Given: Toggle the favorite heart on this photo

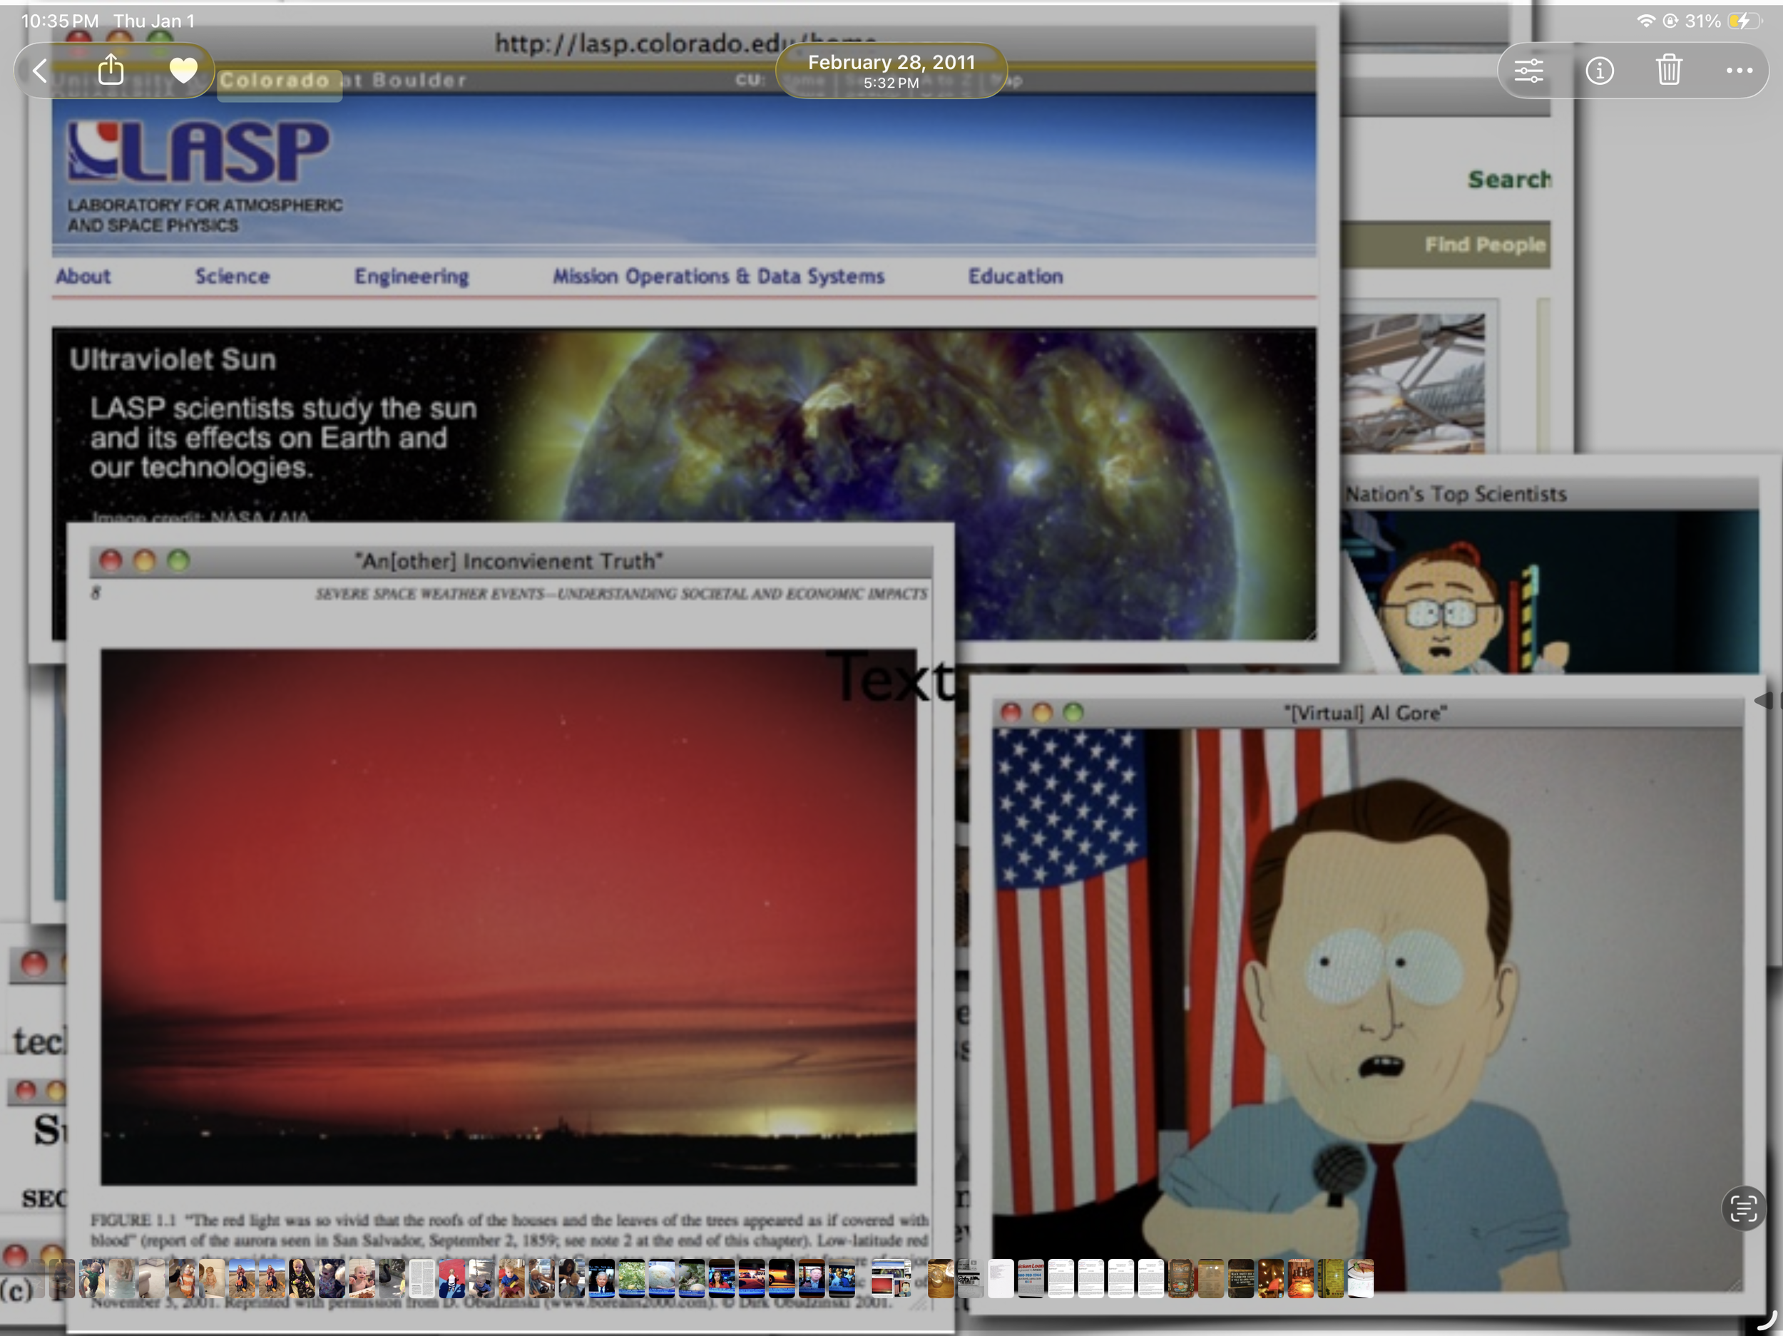Looking at the screenshot, I should pos(183,71).
